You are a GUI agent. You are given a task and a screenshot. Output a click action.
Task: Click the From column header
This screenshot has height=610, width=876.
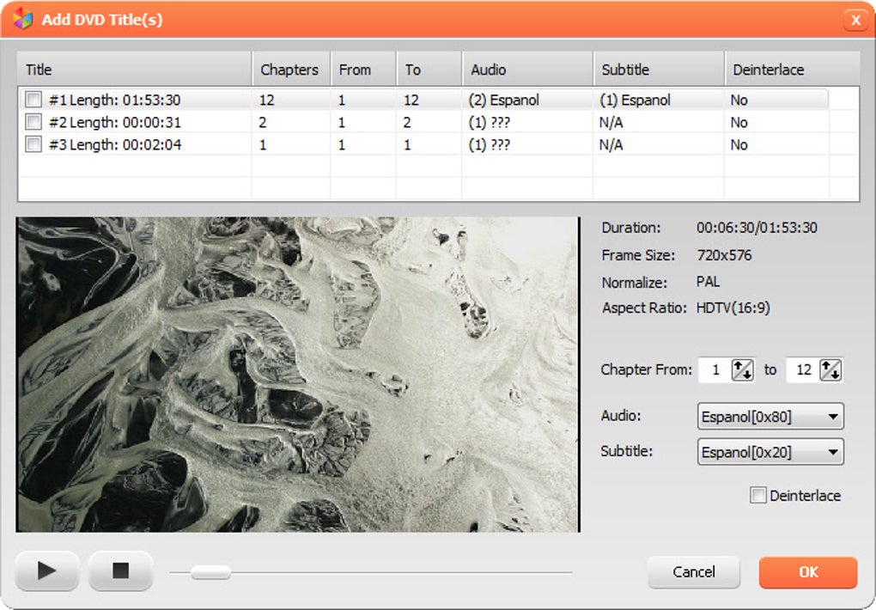pos(363,70)
